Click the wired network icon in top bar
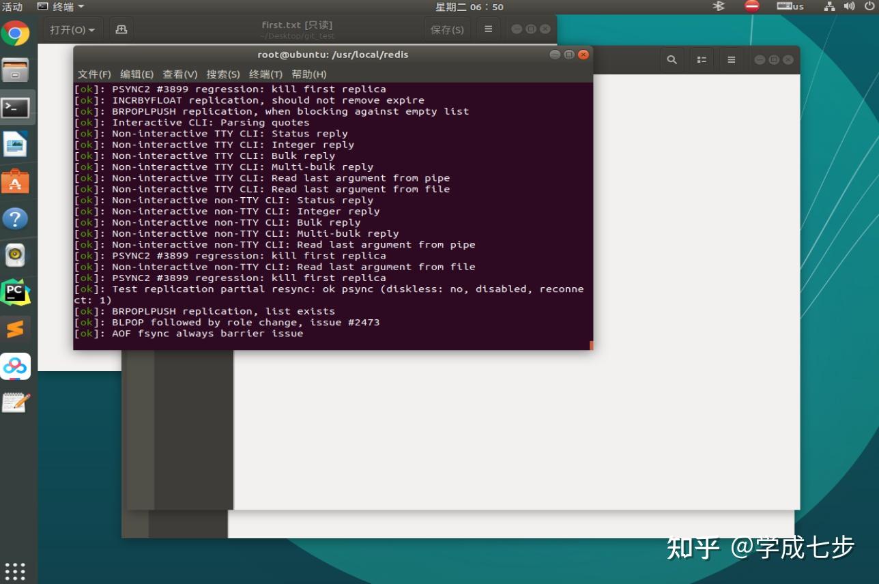This screenshot has width=879, height=584. click(x=830, y=6)
